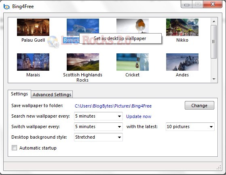Click the highlighted Remark caption label
This screenshot has width=226, height=175.
coord(71,40)
